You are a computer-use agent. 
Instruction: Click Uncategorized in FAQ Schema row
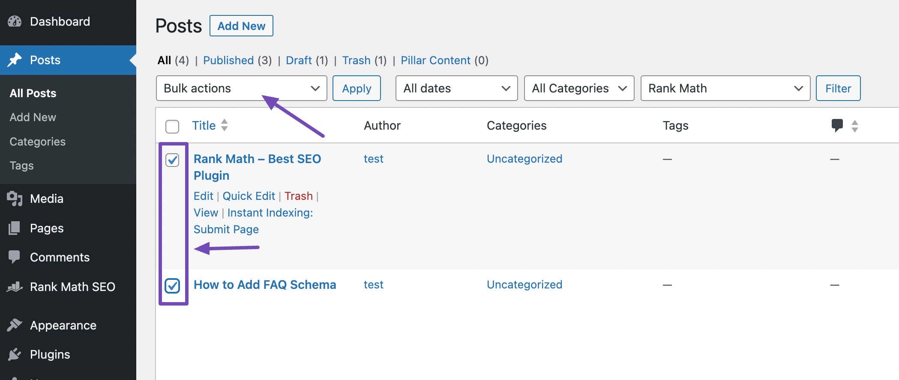click(x=524, y=285)
